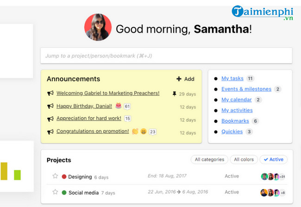The width and height of the screenshot is (301, 207).
Task: Open the All categories filter
Action: 209,159
